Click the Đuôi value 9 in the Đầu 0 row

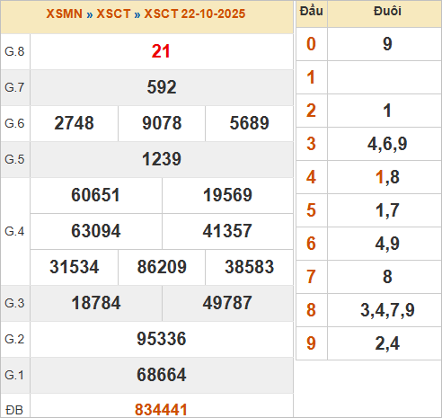pyautogui.click(x=387, y=44)
